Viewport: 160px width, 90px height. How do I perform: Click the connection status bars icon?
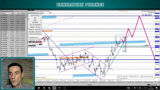pyautogui.click(x=148, y=85)
